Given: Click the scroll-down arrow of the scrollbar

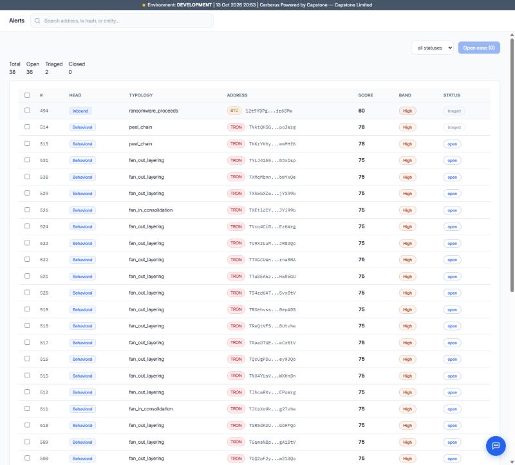Looking at the screenshot, I should click(x=512, y=462).
